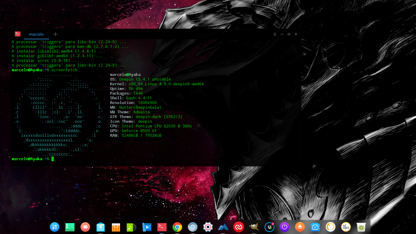This screenshot has width=416, height=234.
Task: Click 'A instalar libimlib2:amd64' line
Action: [x=58, y=51]
